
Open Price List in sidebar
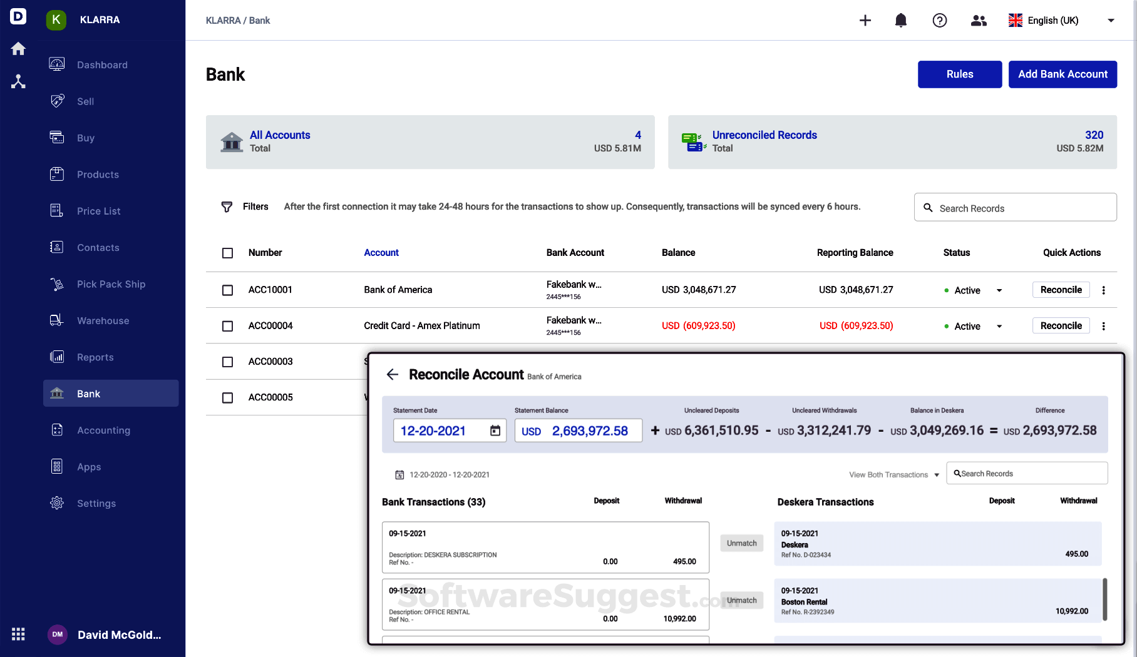111,211
